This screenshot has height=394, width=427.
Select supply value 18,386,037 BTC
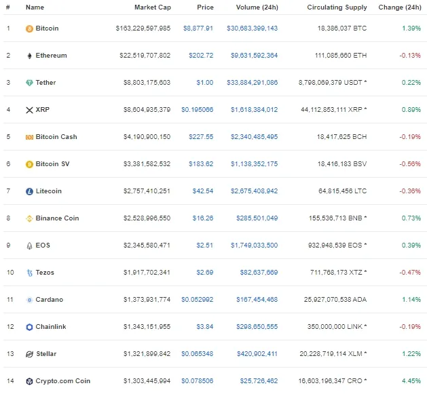[x=342, y=28]
